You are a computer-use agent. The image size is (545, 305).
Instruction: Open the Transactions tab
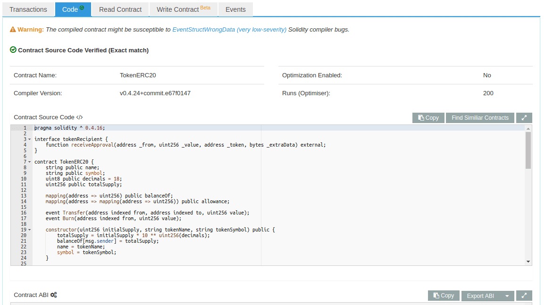pyautogui.click(x=28, y=9)
